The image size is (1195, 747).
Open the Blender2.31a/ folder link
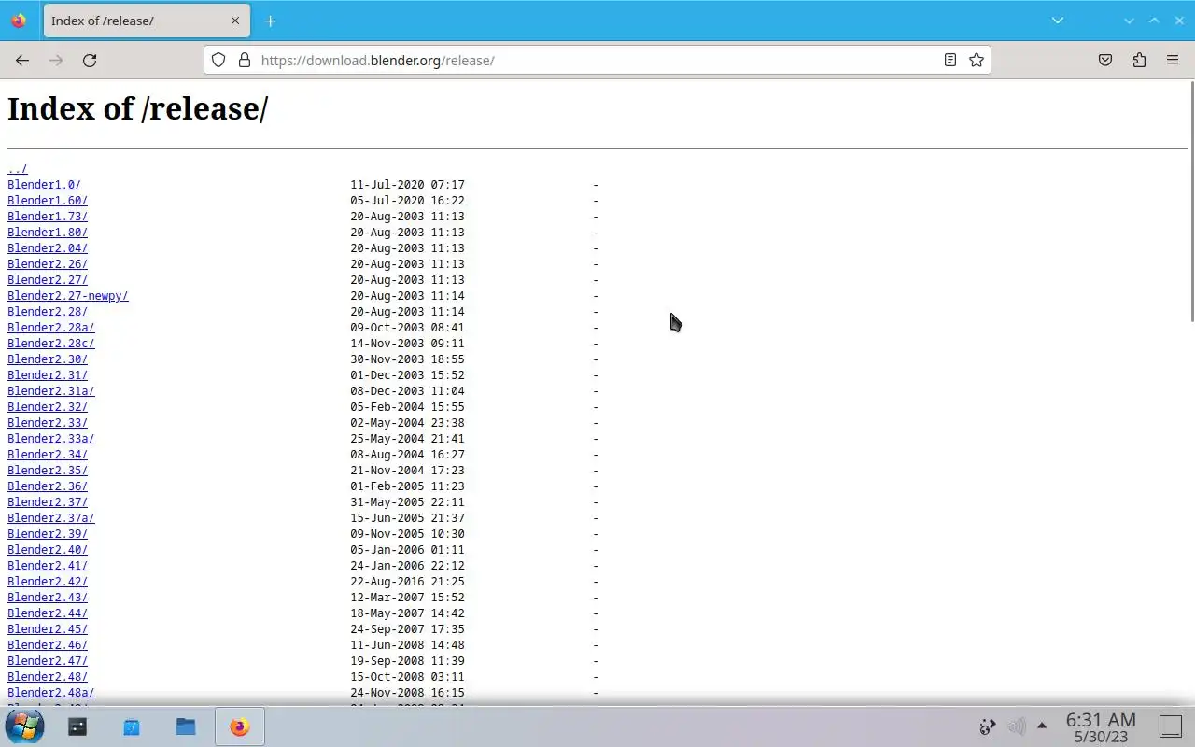point(51,391)
